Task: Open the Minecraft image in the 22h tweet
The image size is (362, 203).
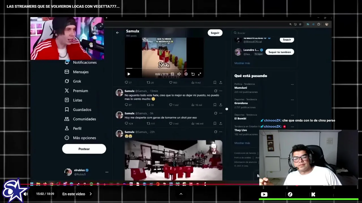Action: click(173, 160)
